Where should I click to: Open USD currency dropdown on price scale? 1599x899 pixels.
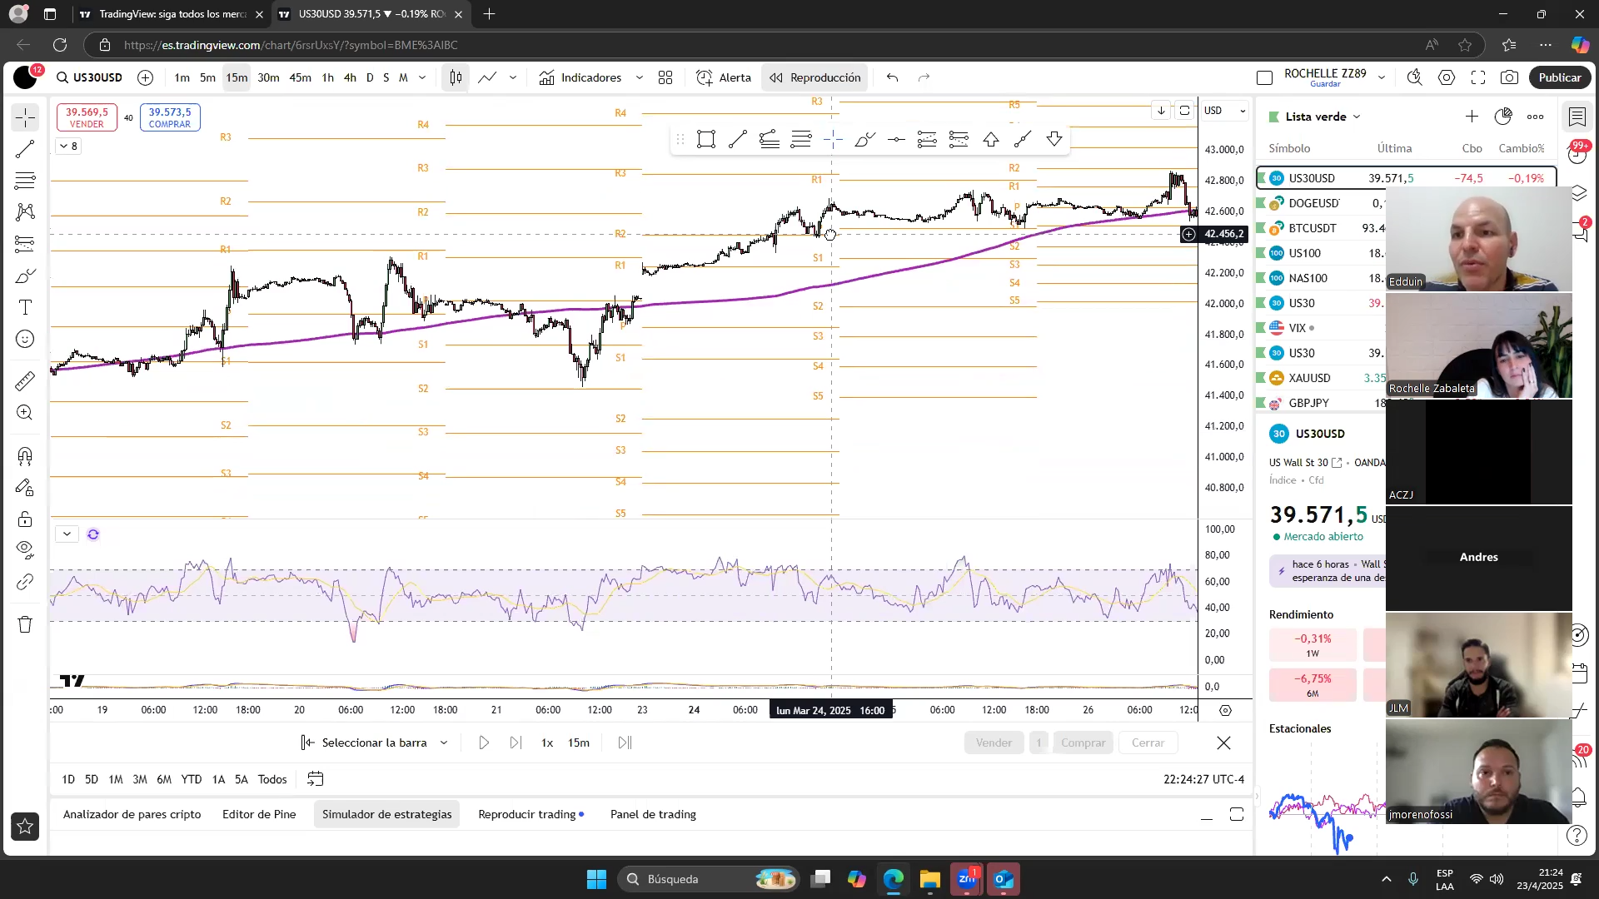pos(1225,111)
